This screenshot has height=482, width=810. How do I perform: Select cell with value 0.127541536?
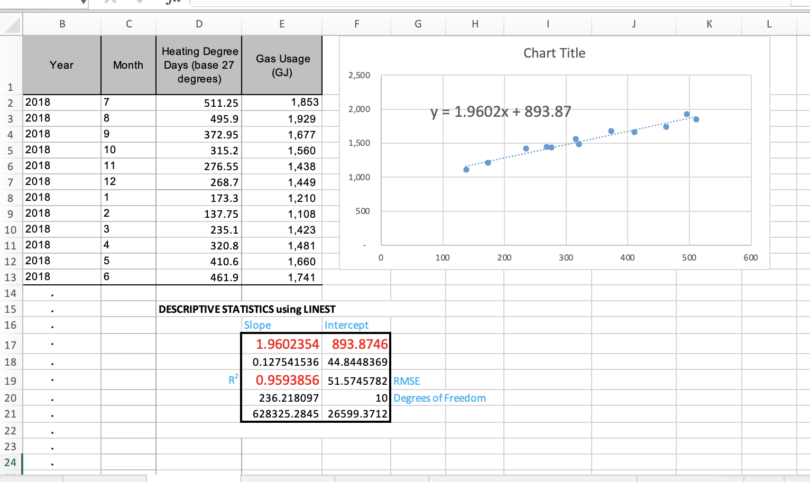pyautogui.click(x=282, y=362)
